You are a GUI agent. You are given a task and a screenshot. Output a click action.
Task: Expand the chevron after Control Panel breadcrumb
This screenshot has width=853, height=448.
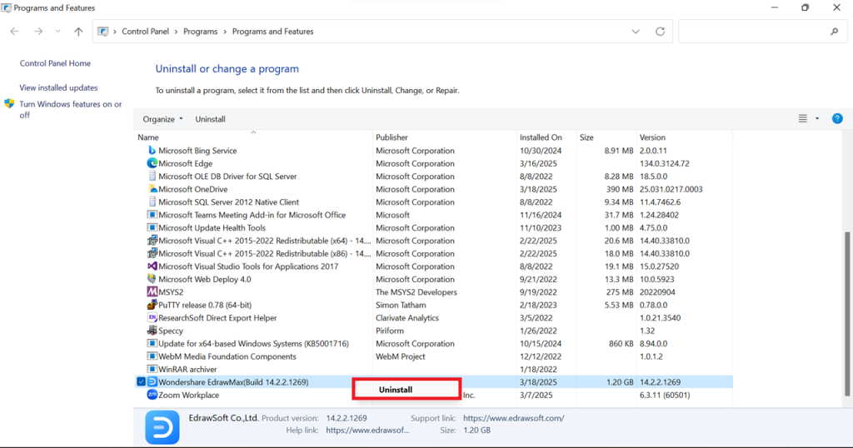pos(177,32)
